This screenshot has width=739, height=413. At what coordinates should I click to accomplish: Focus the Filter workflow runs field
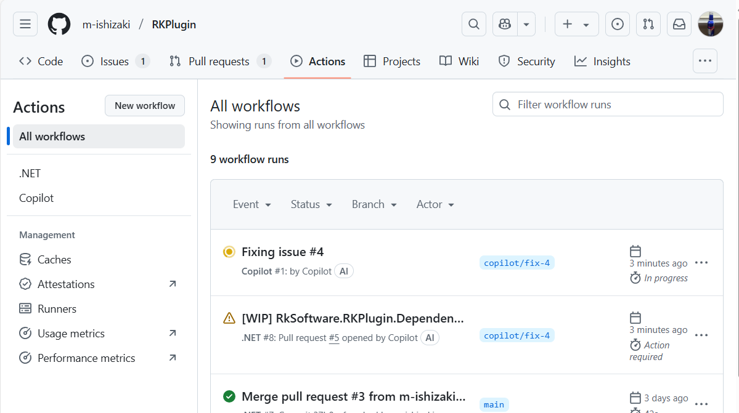click(608, 105)
